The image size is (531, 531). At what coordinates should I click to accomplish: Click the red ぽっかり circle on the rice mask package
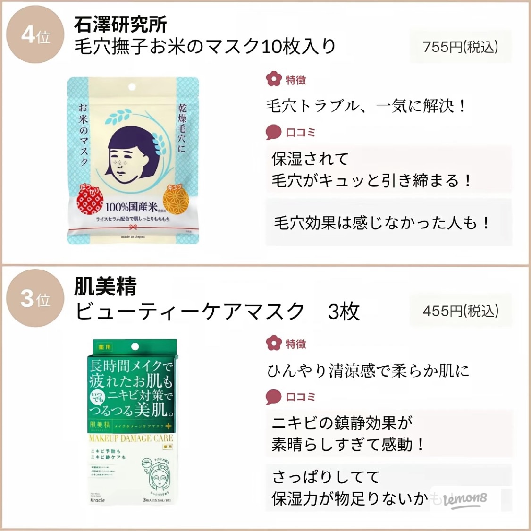pos(89,202)
